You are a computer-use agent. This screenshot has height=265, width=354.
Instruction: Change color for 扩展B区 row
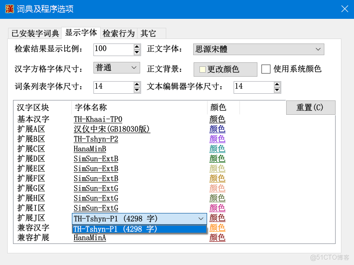pyautogui.click(x=217, y=139)
